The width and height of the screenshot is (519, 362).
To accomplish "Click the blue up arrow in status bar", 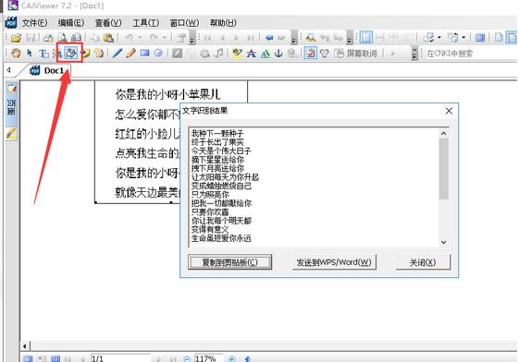I will (x=248, y=358).
